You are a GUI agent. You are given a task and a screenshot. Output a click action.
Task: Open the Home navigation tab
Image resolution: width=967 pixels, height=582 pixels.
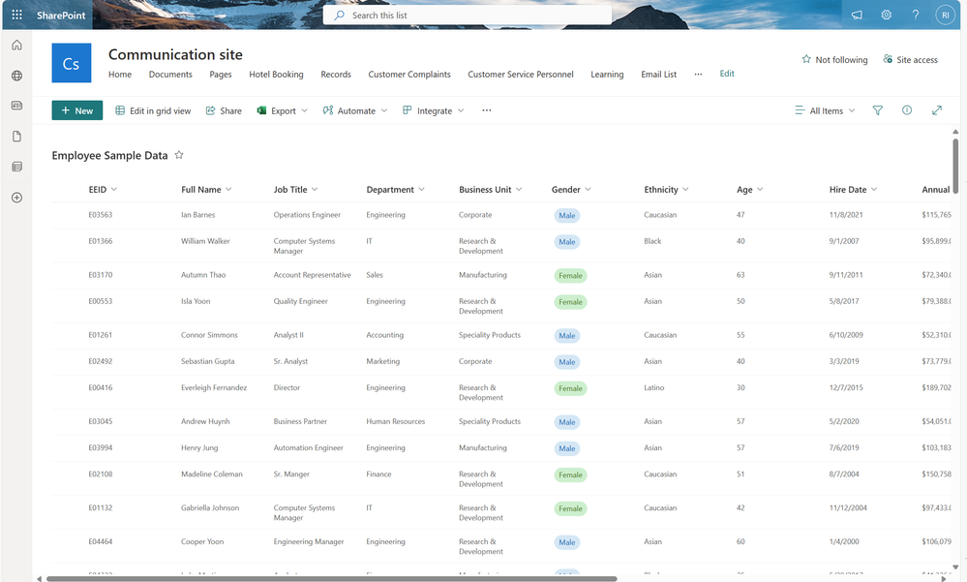pos(120,74)
